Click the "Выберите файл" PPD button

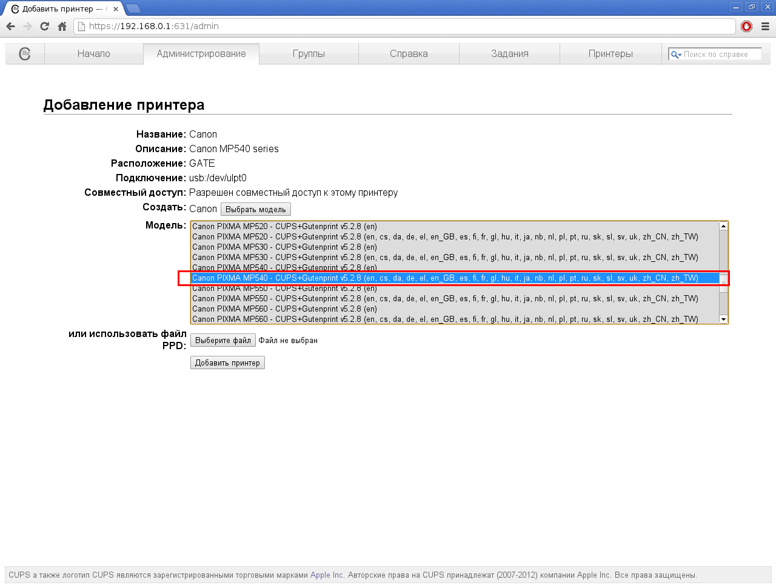223,341
